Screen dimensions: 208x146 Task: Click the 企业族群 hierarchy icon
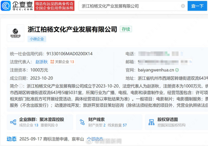coord(13,122)
